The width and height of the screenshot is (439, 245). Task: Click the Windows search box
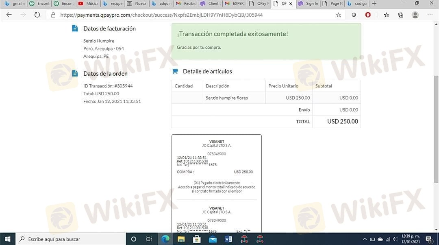pyautogui.click(x=69, y=239)
